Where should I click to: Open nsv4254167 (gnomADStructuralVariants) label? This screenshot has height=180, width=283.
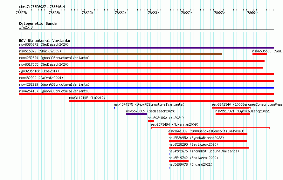click(x=54, y=91)
